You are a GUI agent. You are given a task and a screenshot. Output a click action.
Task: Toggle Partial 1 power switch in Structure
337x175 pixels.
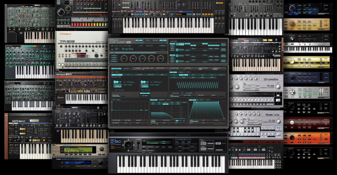click(x=177, y=44)
